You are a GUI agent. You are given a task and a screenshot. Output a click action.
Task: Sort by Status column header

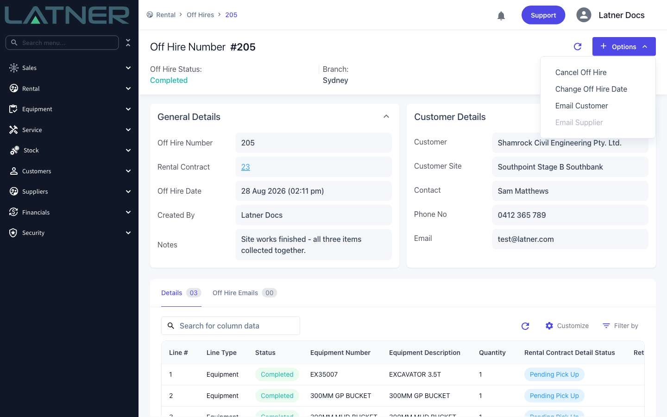click(265, 353)
